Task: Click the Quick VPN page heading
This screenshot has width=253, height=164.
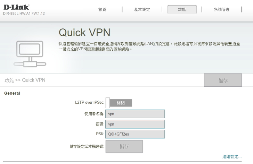Action: (x=84, y=32)
